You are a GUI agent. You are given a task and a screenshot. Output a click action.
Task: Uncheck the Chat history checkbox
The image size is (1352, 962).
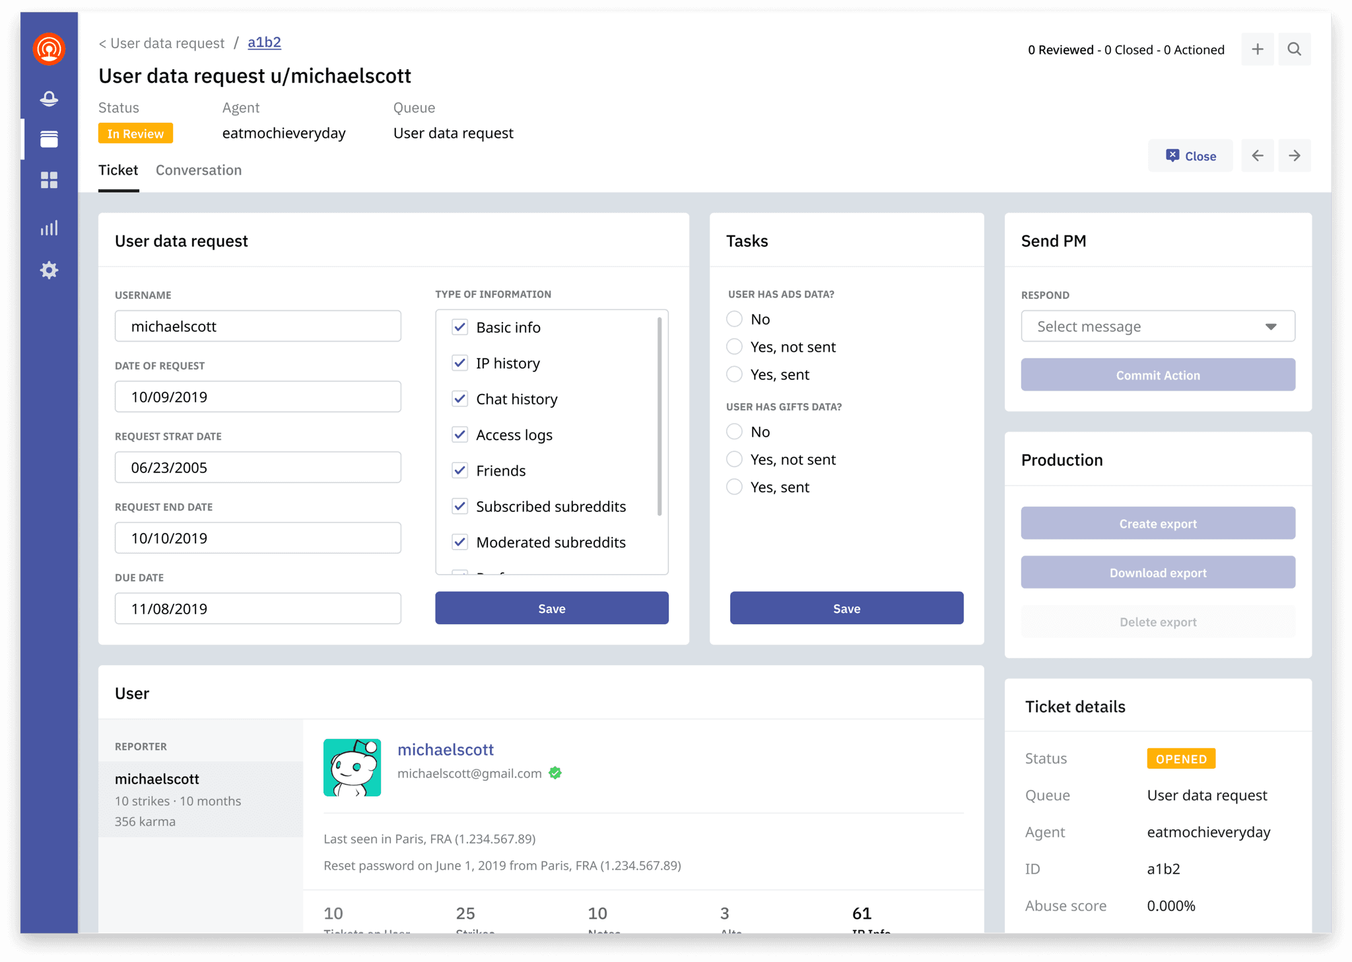[x=460, y=399]
